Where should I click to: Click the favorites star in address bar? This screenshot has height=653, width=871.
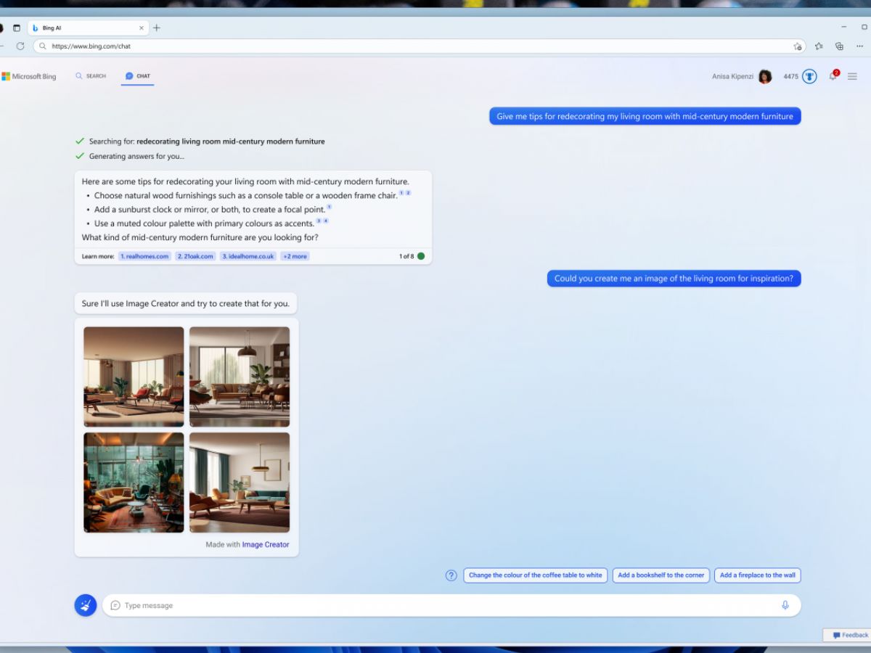(798, 46)
